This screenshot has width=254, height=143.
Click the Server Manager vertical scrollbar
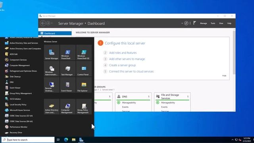pyautogui.click(x=234, y=52)
